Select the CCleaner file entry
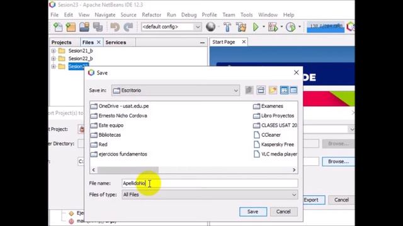This screenshot has width=403, height=226. click(x=267, y=135)
